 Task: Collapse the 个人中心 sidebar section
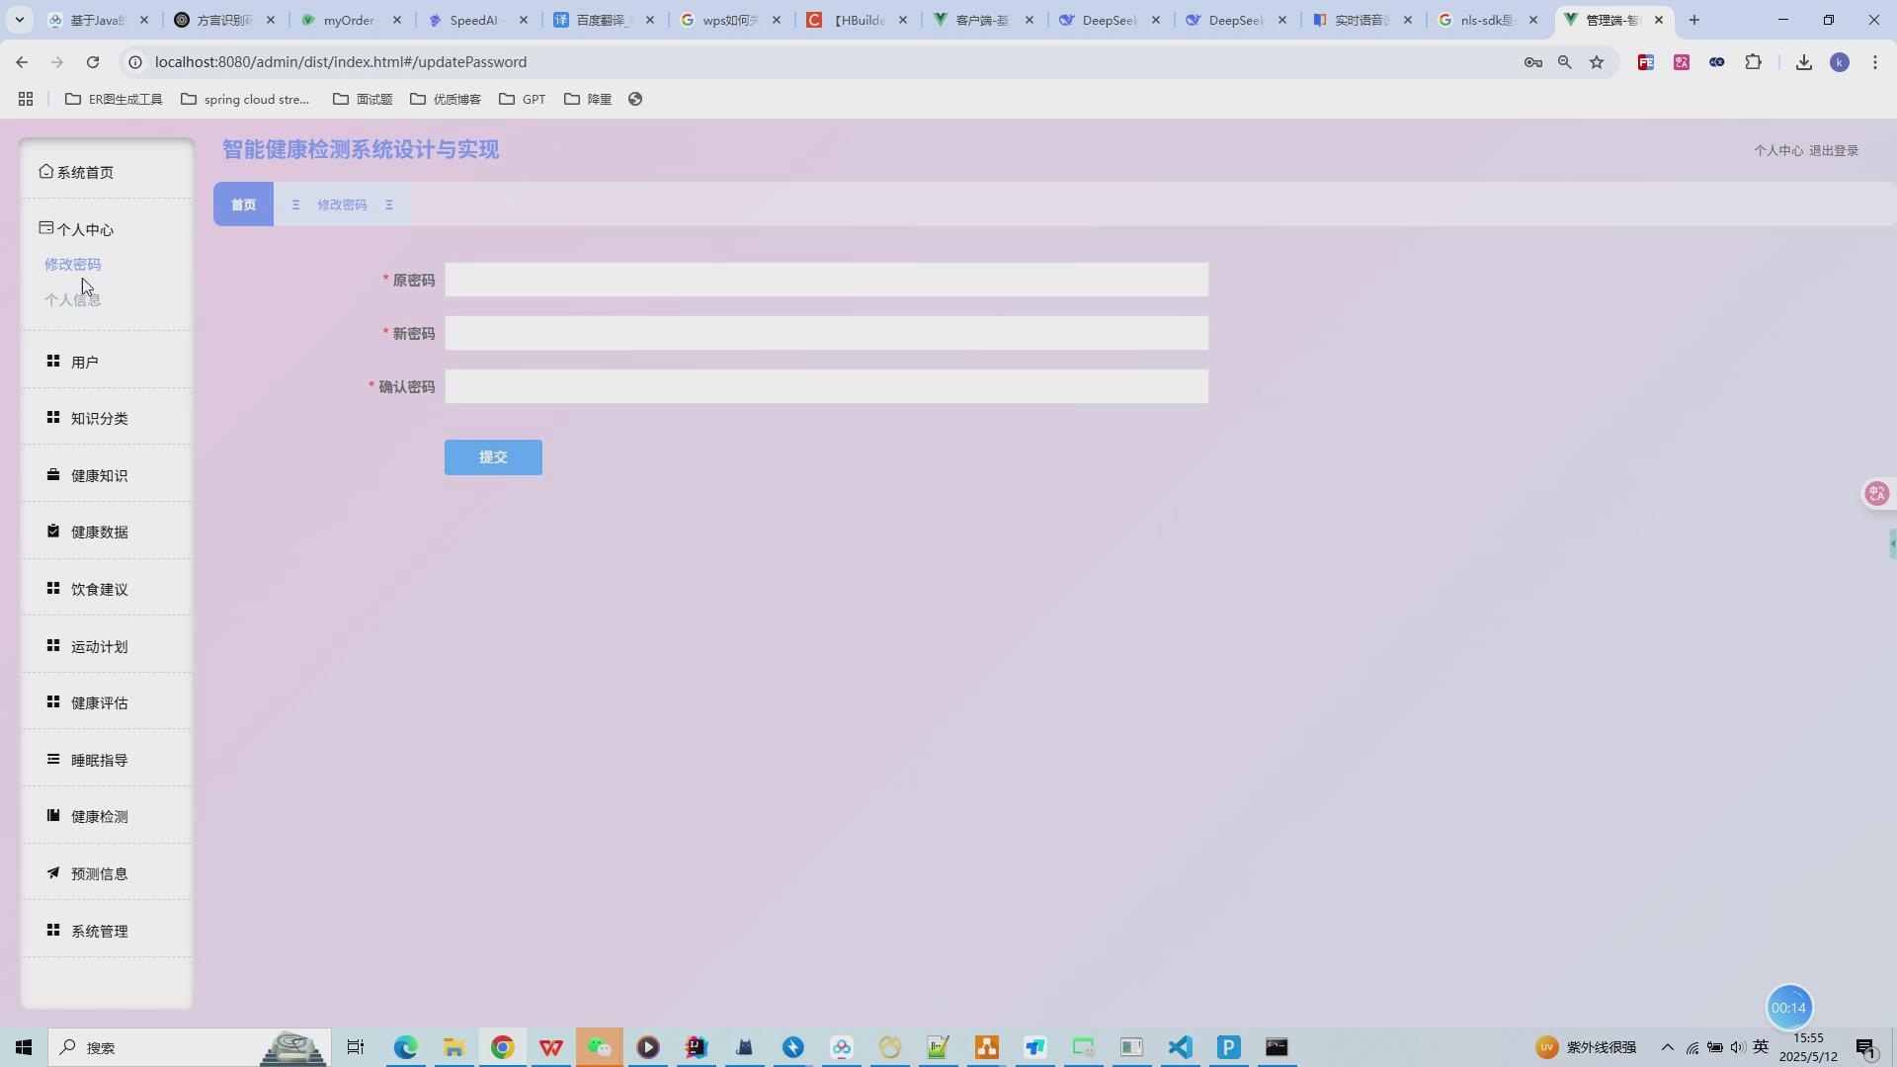coord(85,229)
